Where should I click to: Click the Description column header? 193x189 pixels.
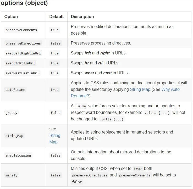82,16
